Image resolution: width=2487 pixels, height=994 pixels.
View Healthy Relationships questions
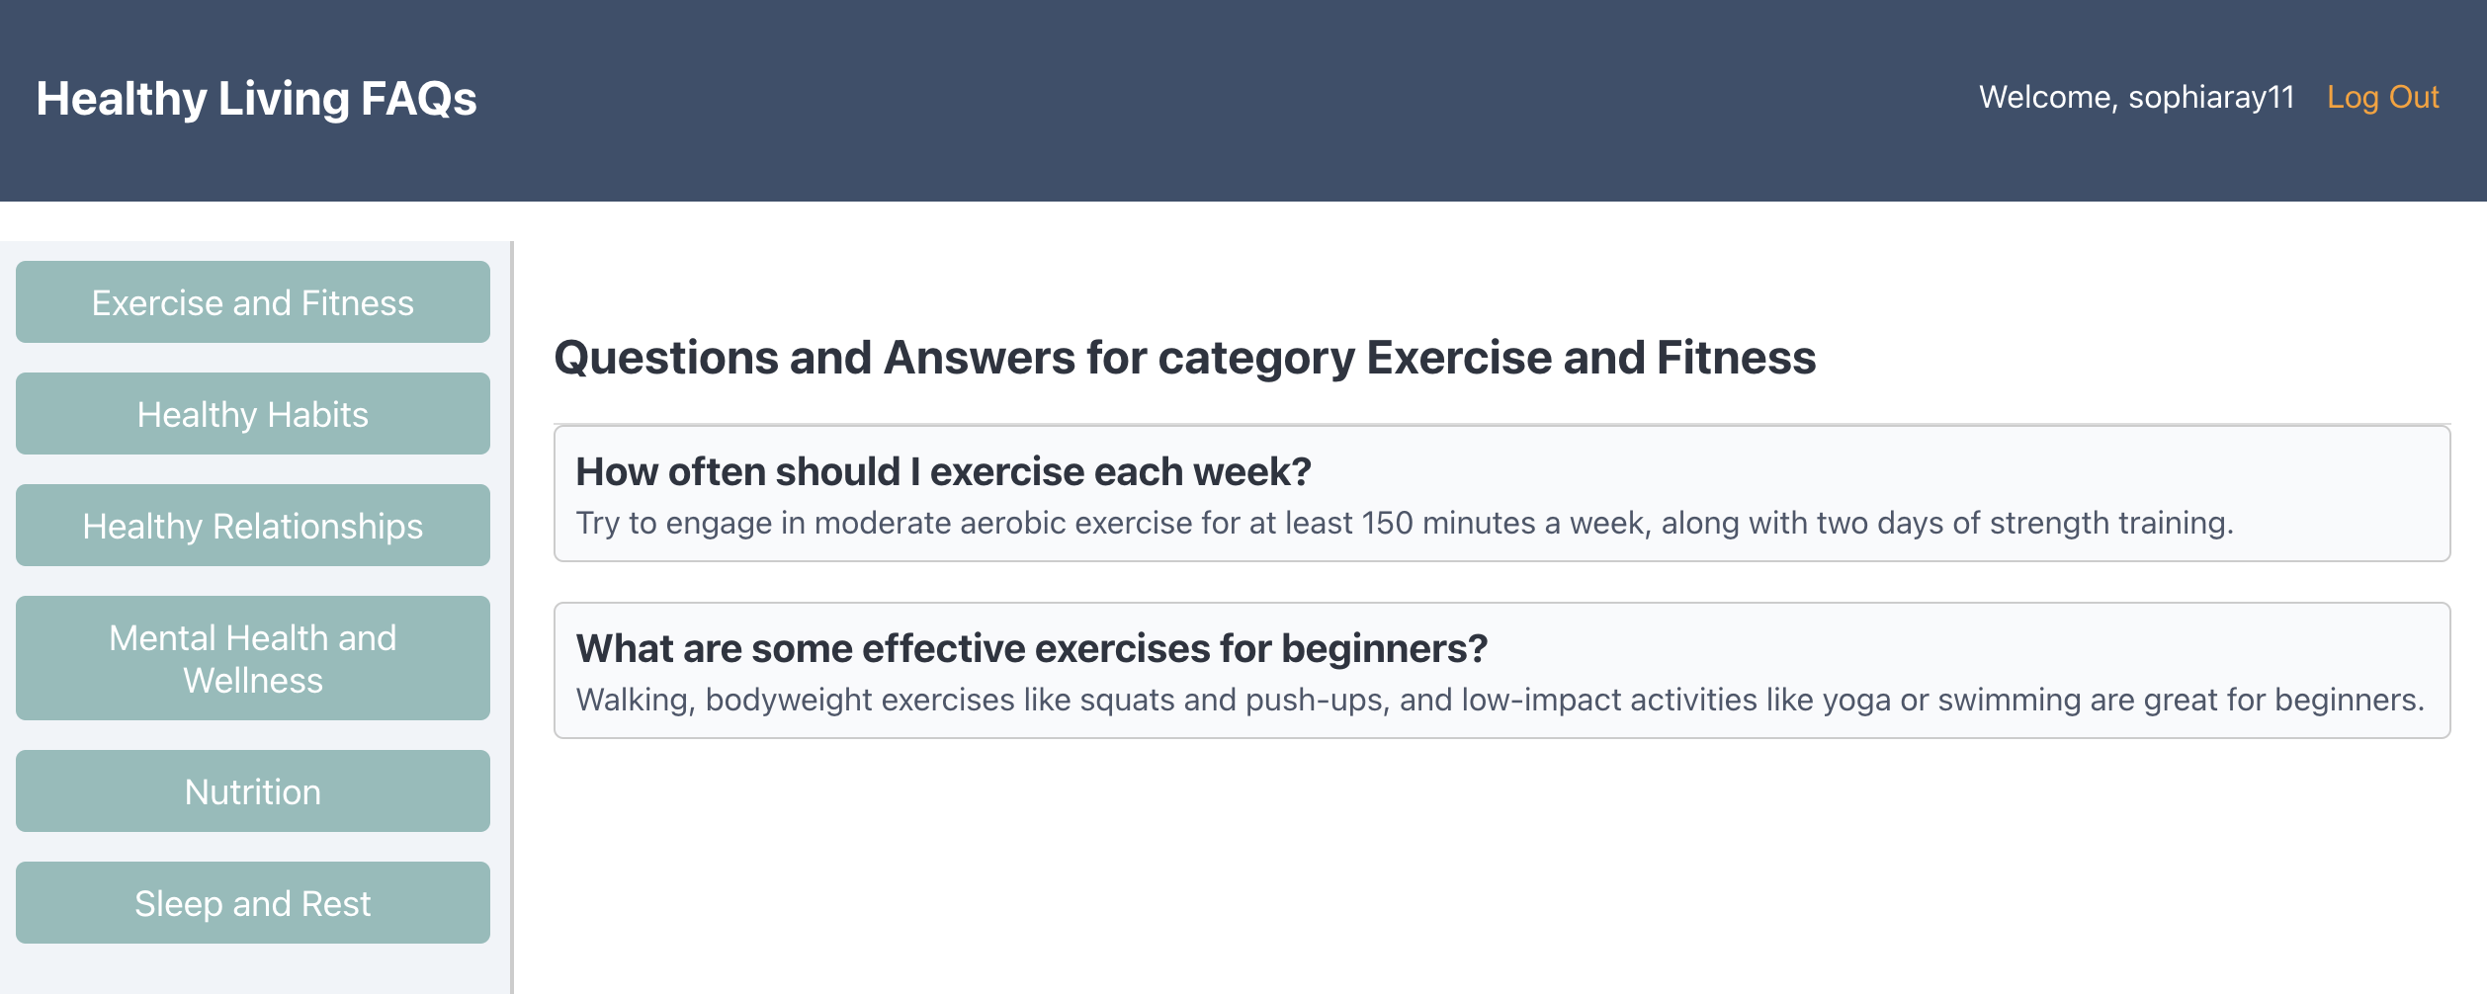[x=252, y=525]
